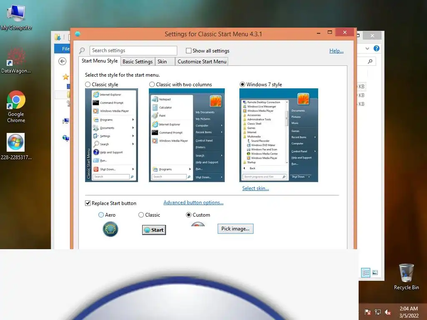Maximize the Classic Start Menu settings window
427x320 pixels.
coord(329,32)
